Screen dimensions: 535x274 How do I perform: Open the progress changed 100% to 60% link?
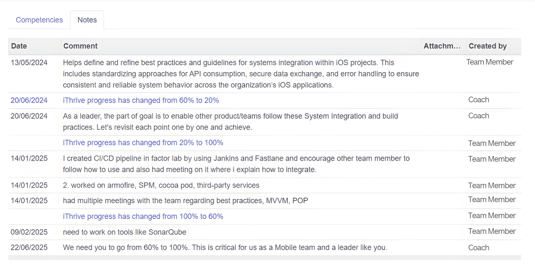[143, 216]
